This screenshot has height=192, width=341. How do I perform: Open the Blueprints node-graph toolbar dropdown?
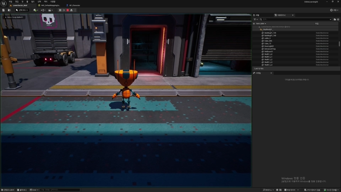pos(43,10)
